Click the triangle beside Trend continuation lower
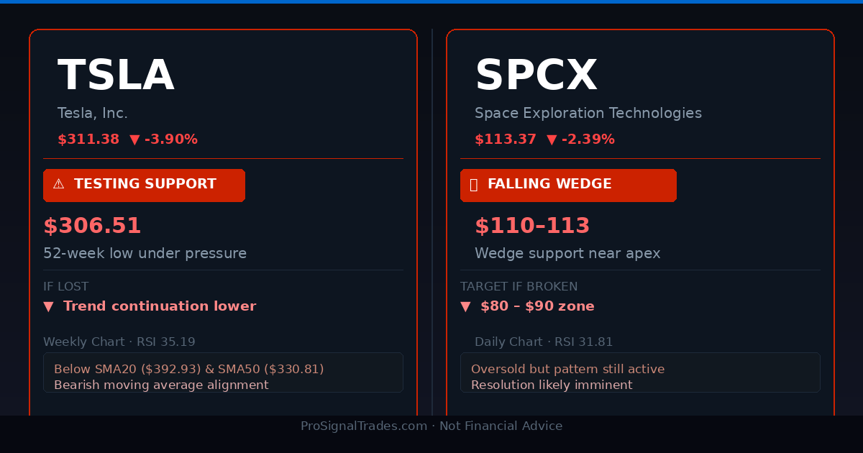This screenshot has width=863, height=453. (48, 306)
